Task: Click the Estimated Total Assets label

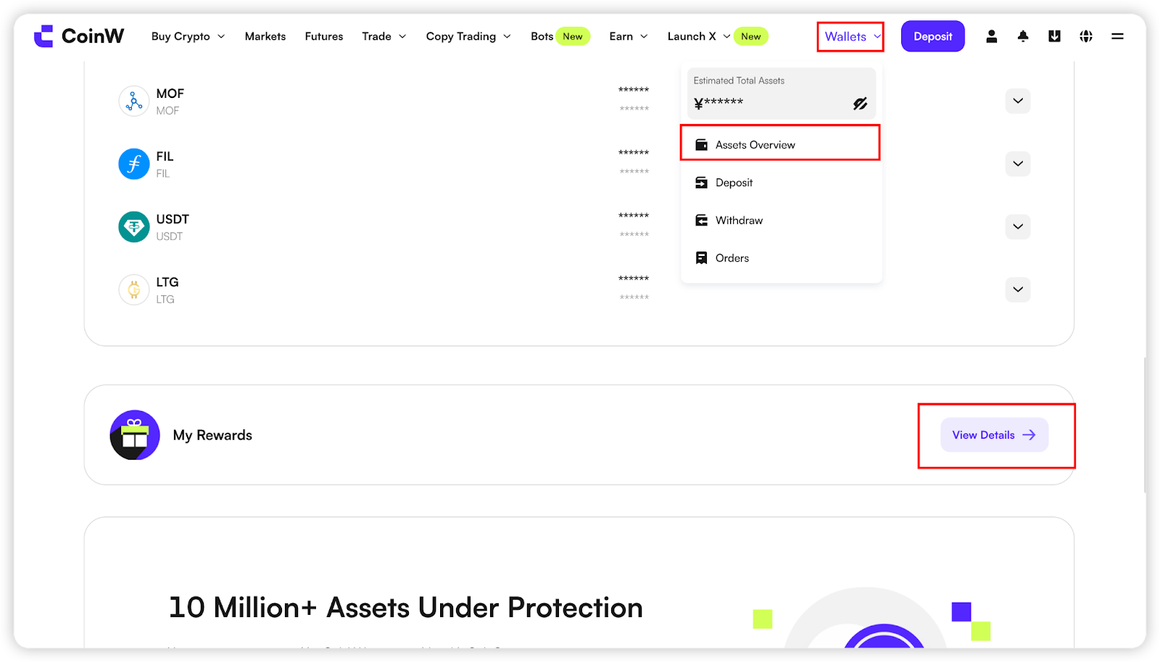Action: (x=739, y=80)
